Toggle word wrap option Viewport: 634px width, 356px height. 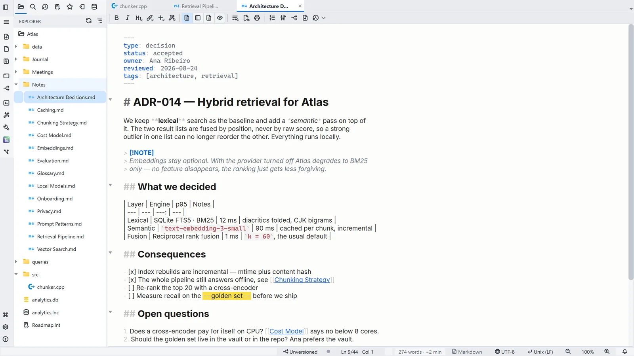coord(235,18)
